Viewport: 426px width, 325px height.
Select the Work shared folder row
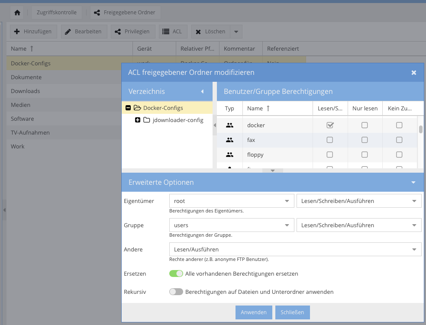[64, 146]
